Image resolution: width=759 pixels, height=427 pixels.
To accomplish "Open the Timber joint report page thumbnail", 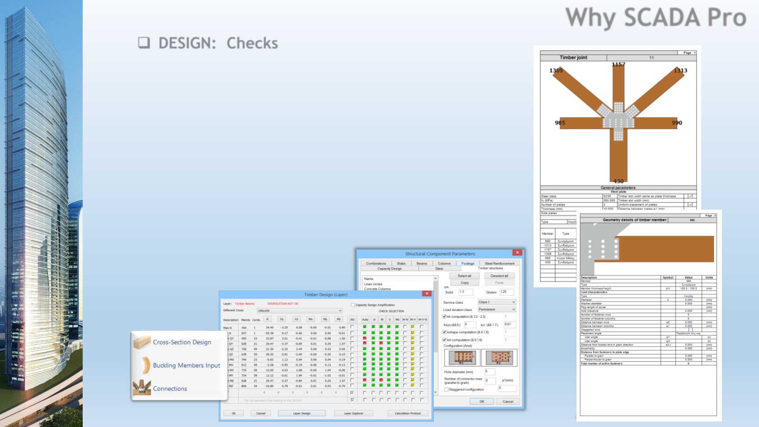I will (618, 166).
